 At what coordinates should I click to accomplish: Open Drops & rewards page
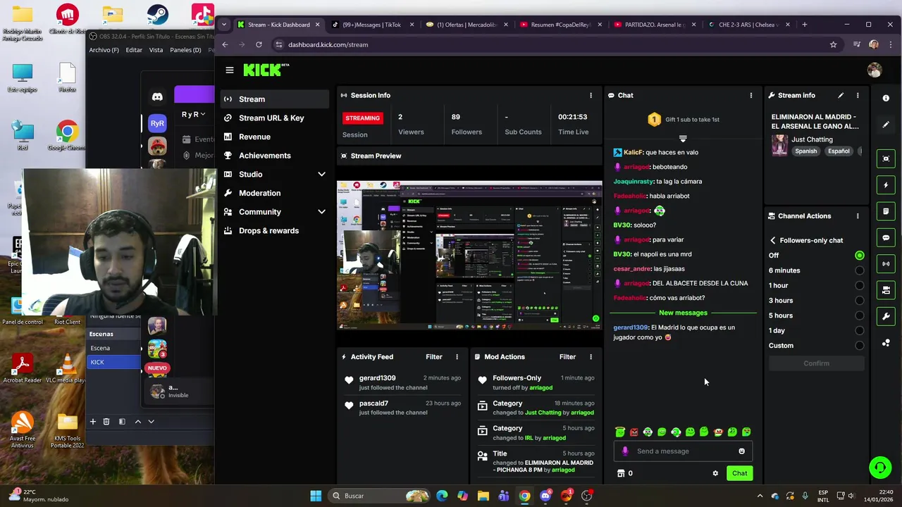[x=274, y=231]
